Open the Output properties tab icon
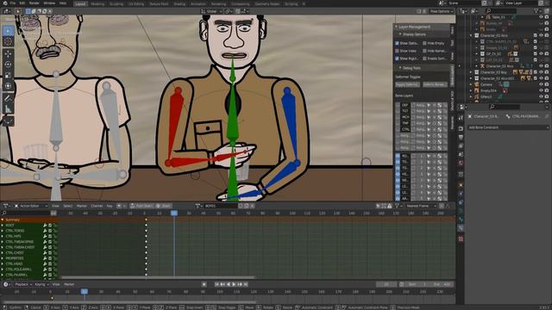 click(461, 138)
